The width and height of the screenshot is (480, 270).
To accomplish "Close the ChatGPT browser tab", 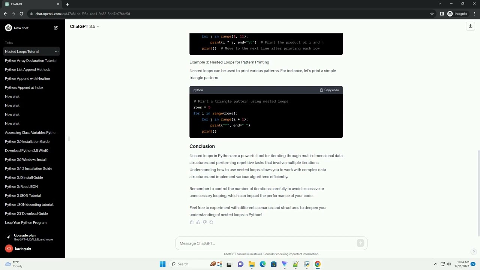I will [58, 4].
